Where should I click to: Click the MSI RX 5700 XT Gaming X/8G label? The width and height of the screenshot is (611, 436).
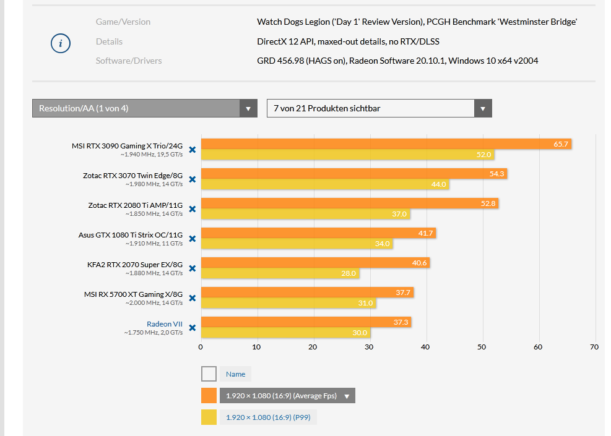coord(133,294)
